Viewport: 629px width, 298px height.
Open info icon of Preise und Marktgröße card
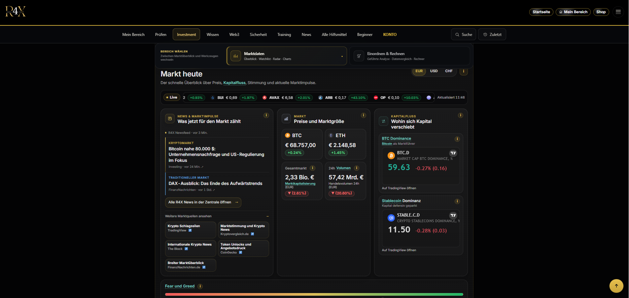coord(363,115)
